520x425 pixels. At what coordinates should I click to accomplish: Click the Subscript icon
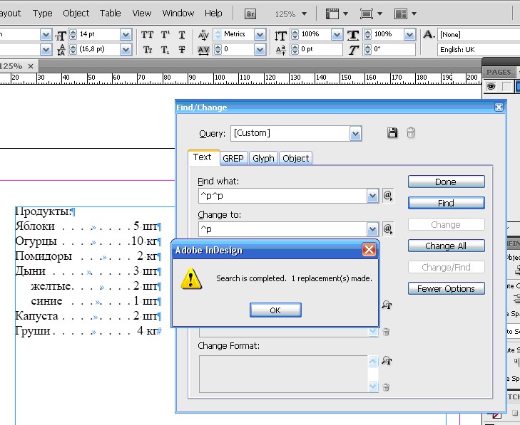pos(165,50)
